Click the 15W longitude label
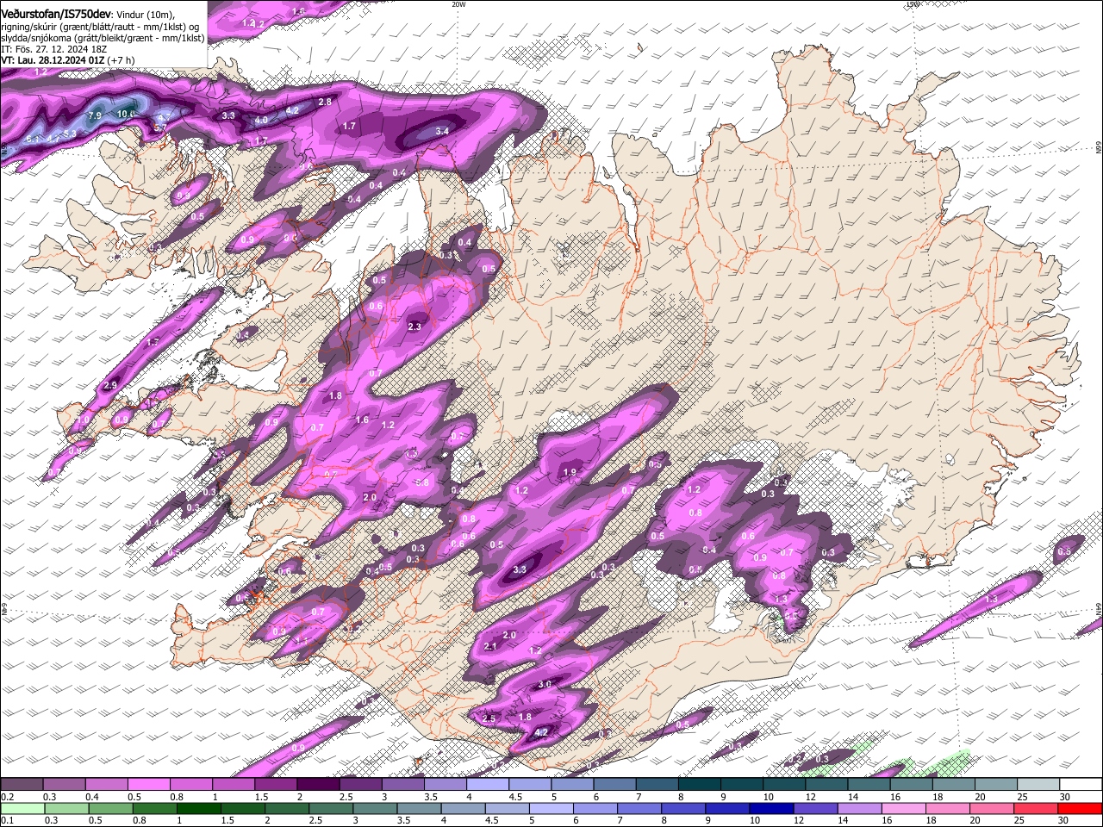This screenshot has height=827, width=1103. pos(913,4)
